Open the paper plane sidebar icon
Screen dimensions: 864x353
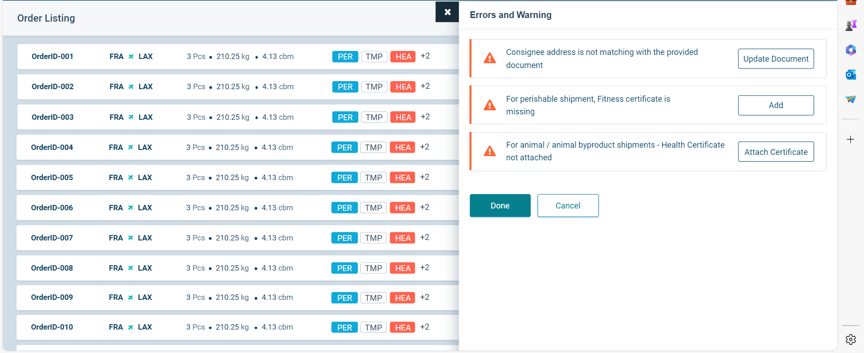(850, 99)
